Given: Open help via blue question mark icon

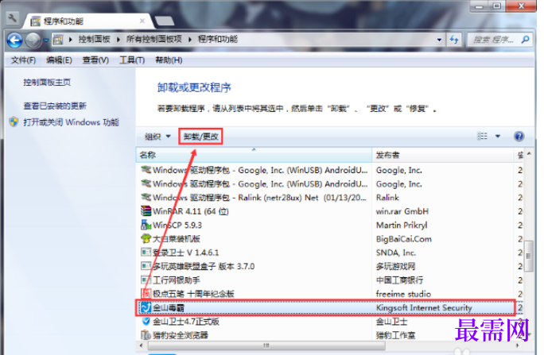Looking at the screenshot, I should point(519,136).
